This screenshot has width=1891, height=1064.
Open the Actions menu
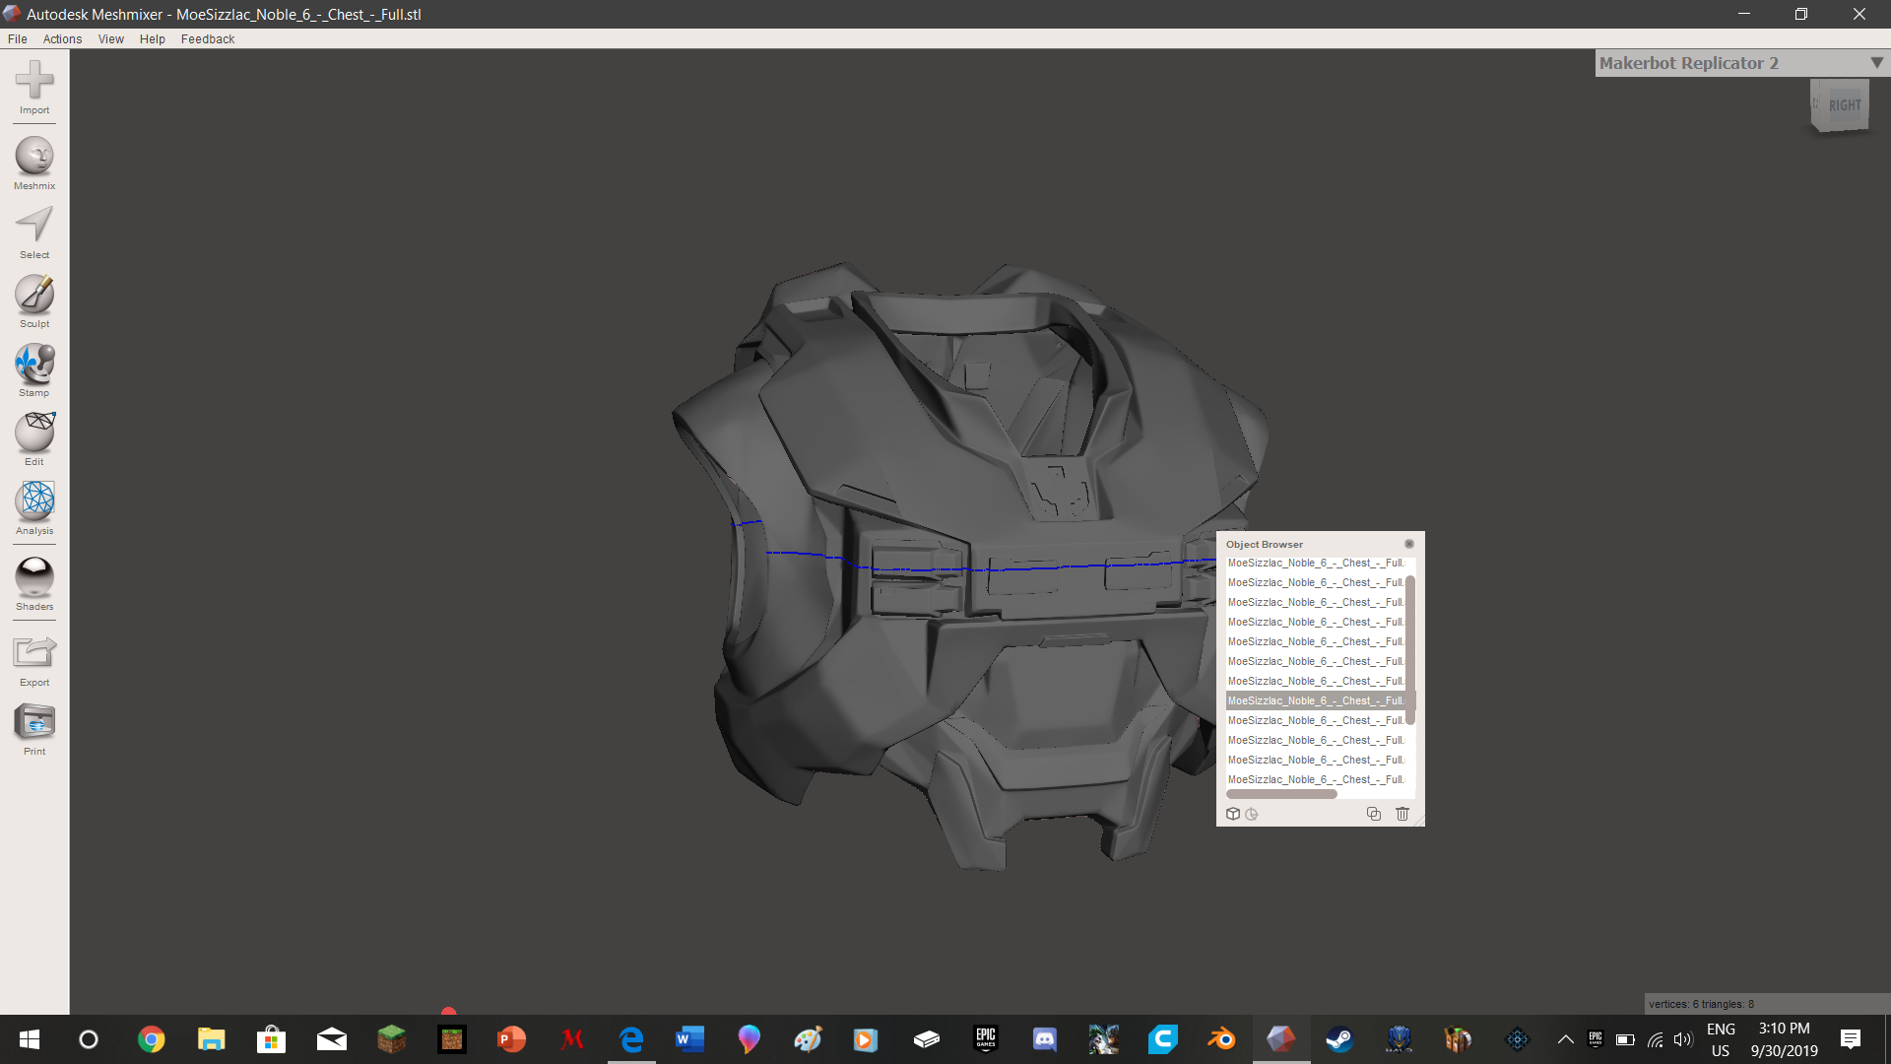tap(62, 39)
